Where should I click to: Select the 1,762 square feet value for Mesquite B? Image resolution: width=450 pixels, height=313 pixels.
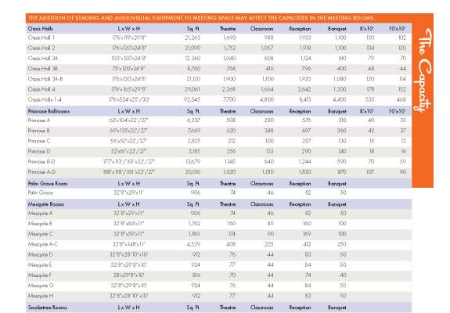pos(194,224)
